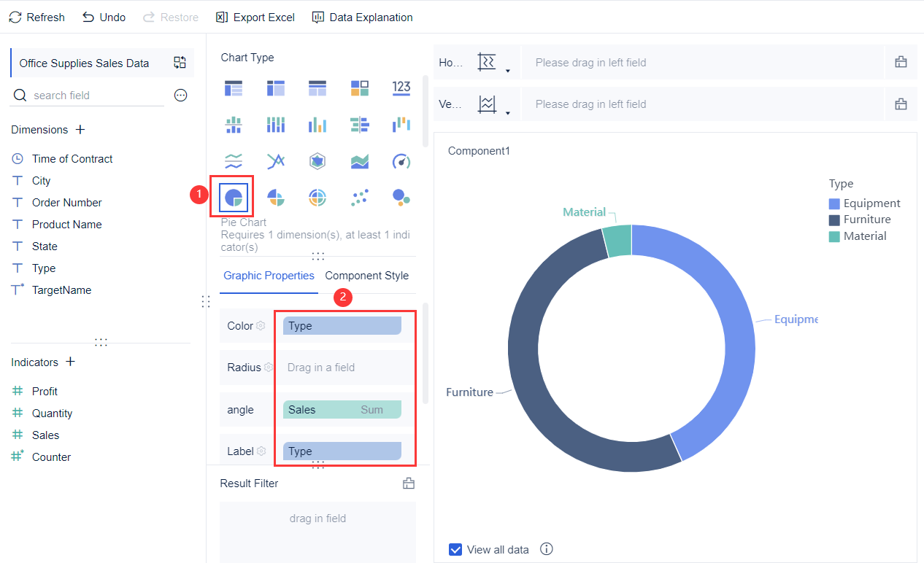Viewport: 924px width, 563px height.
Task: Select the gauge chart type icon
Action: pos(401,160)
